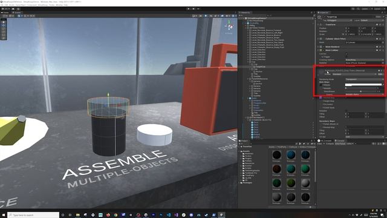Select the Scale tool in scene view

click(x=4, y=32)
